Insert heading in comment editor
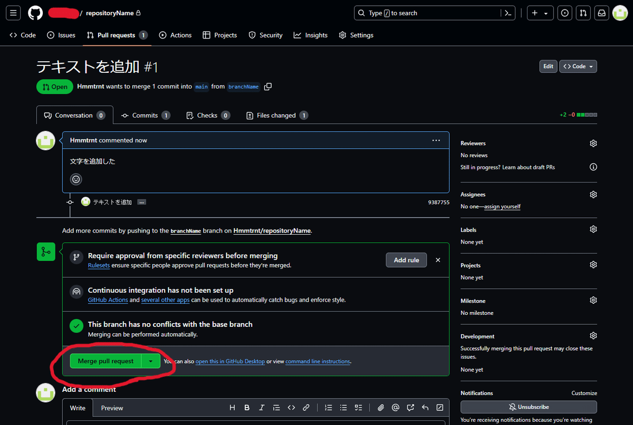 (232, 408)
